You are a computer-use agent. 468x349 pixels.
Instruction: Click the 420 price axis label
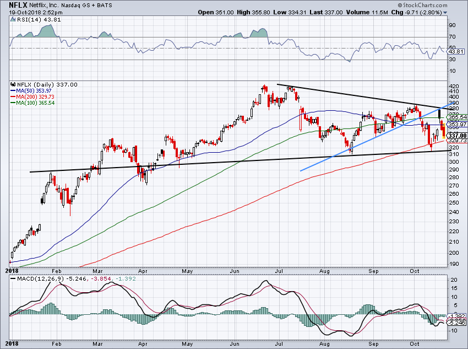(454, 86)
